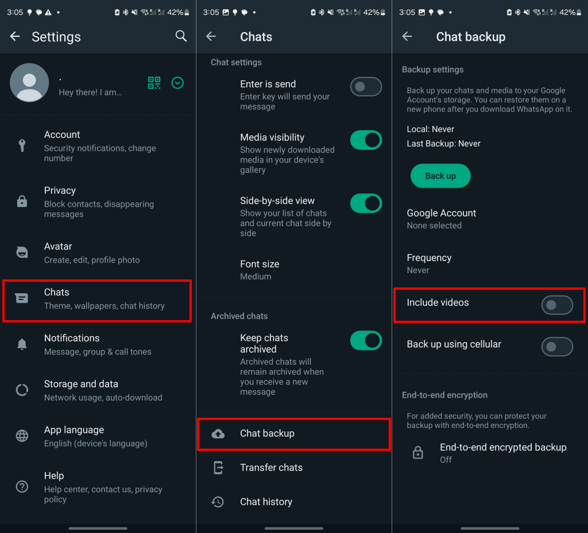The height and width of the screenshot is (533, 588).
Task: Open the search icon in Settings
Action: click(181, 37)
